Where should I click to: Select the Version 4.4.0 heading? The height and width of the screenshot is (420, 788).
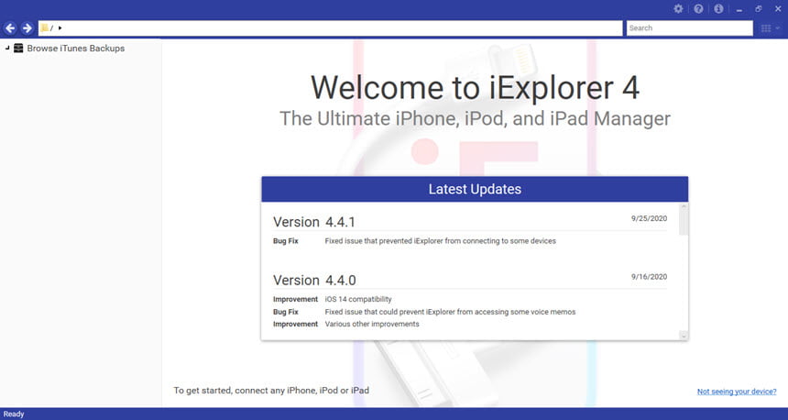[314, 281]
